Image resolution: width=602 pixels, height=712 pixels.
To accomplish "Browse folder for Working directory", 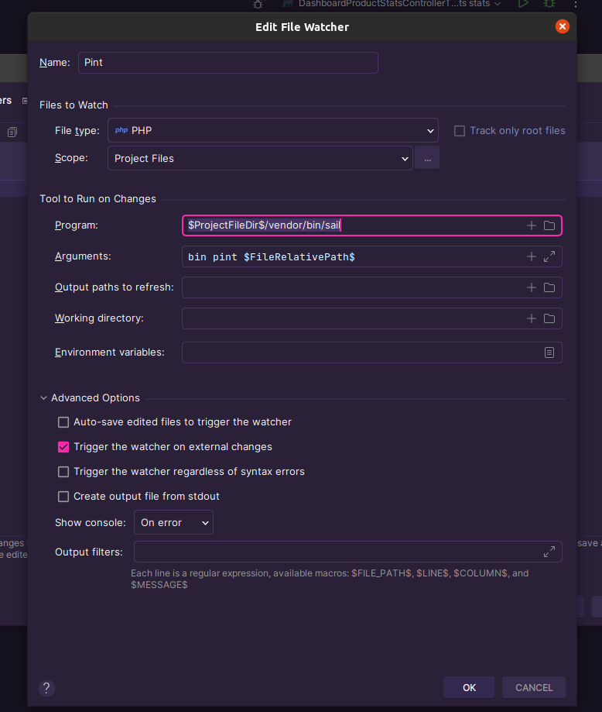I will tap(549, 318).
